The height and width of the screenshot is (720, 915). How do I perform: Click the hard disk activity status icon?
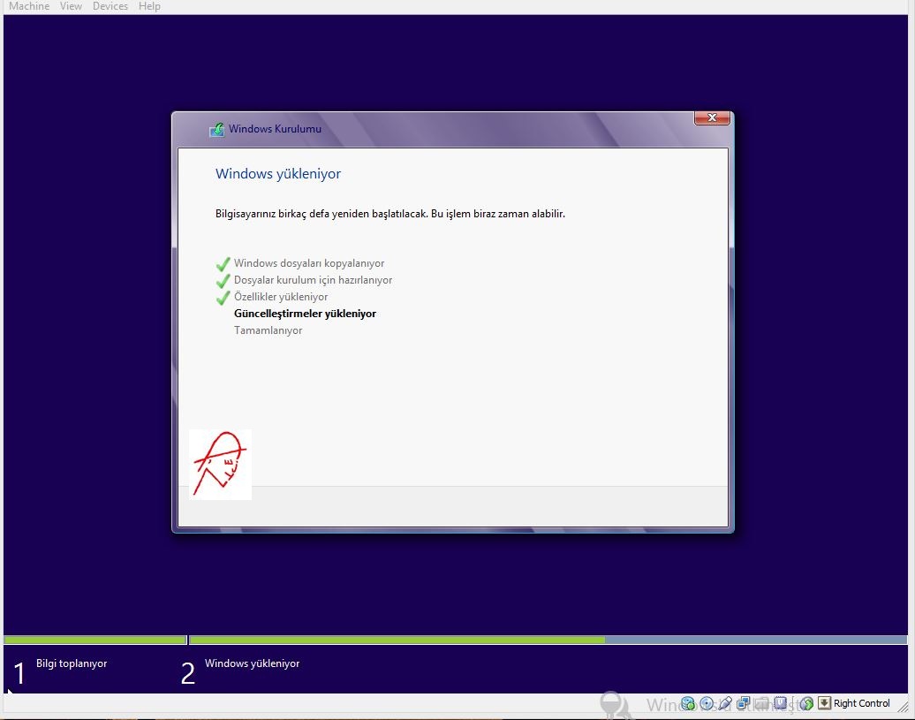[x=688, y=703]
